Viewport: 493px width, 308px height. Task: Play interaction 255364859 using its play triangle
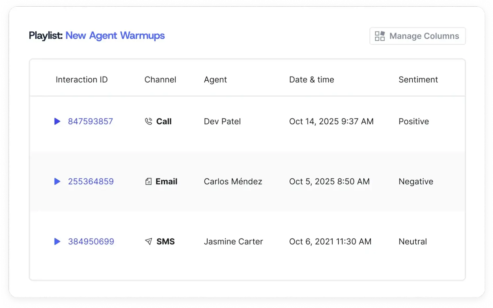pyautogui.click(x=57, y=181)
